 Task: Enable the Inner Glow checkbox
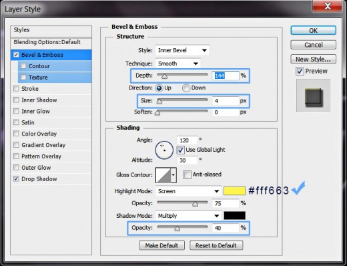(16, 111)
